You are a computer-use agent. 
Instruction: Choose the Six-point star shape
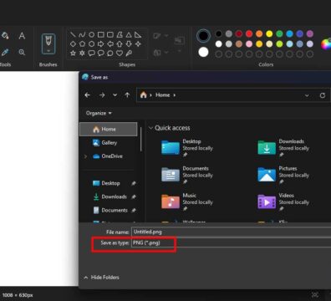[82, 53]
